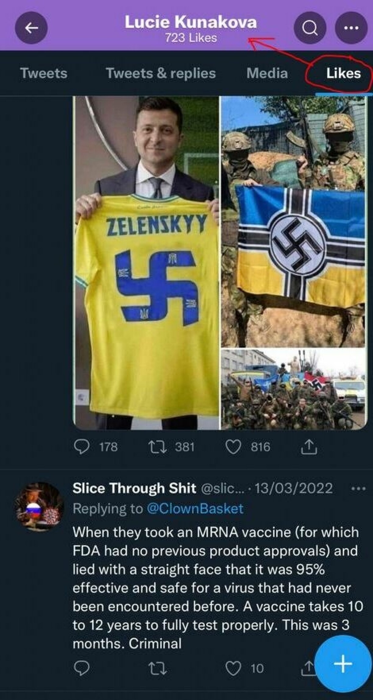The height and width of the screenshot is (700, 373).
Task: Reply to the Slice Through tweet
Action: [82, 668]
